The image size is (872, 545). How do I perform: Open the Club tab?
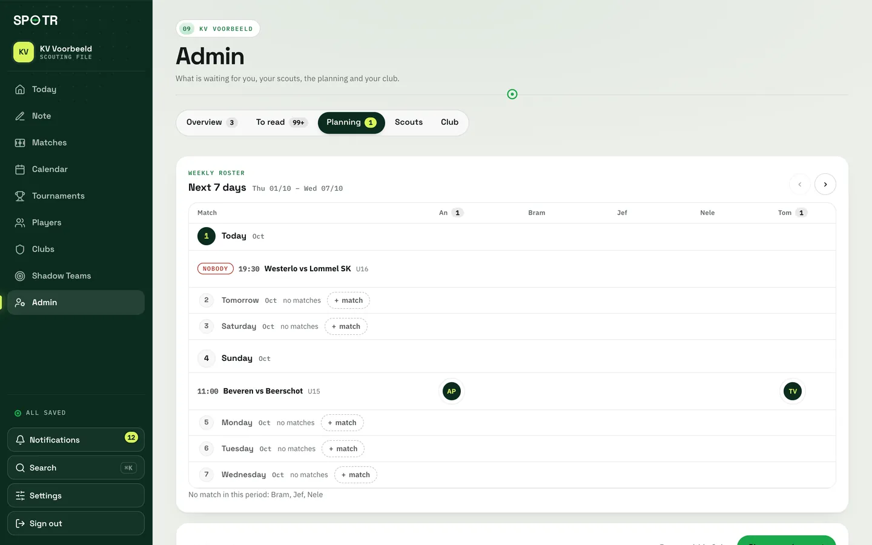click(x=449, y=122)
